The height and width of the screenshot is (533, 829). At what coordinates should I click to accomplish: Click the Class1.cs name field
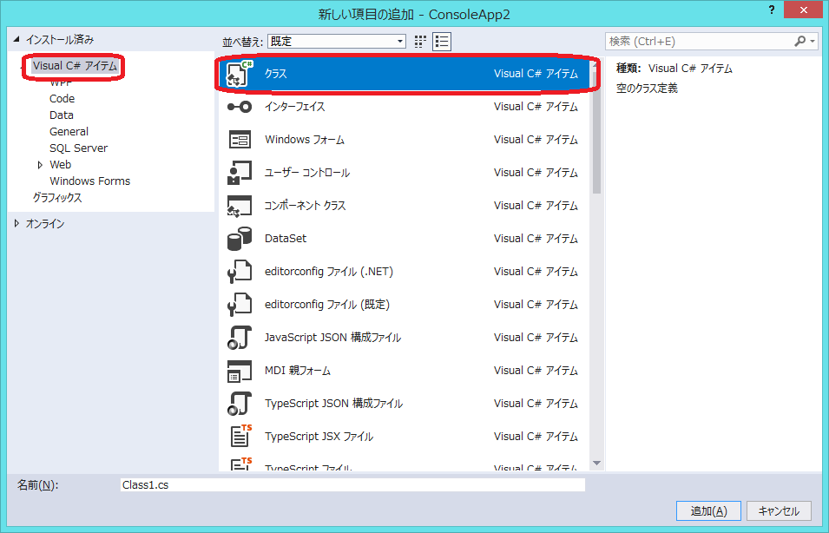click(x=352, y=485)
